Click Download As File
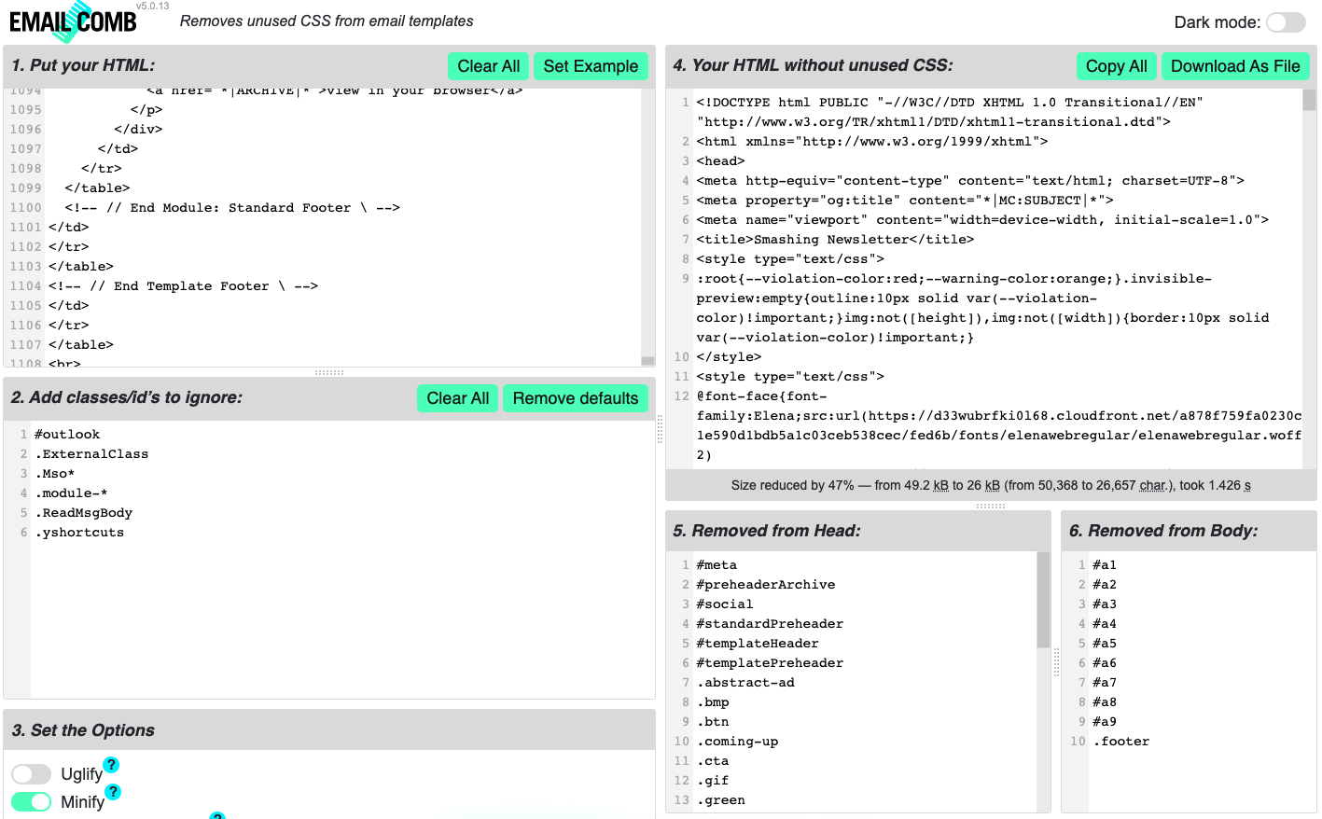The width and height of the screenshot is (1322, 819). pos(1234,66)
